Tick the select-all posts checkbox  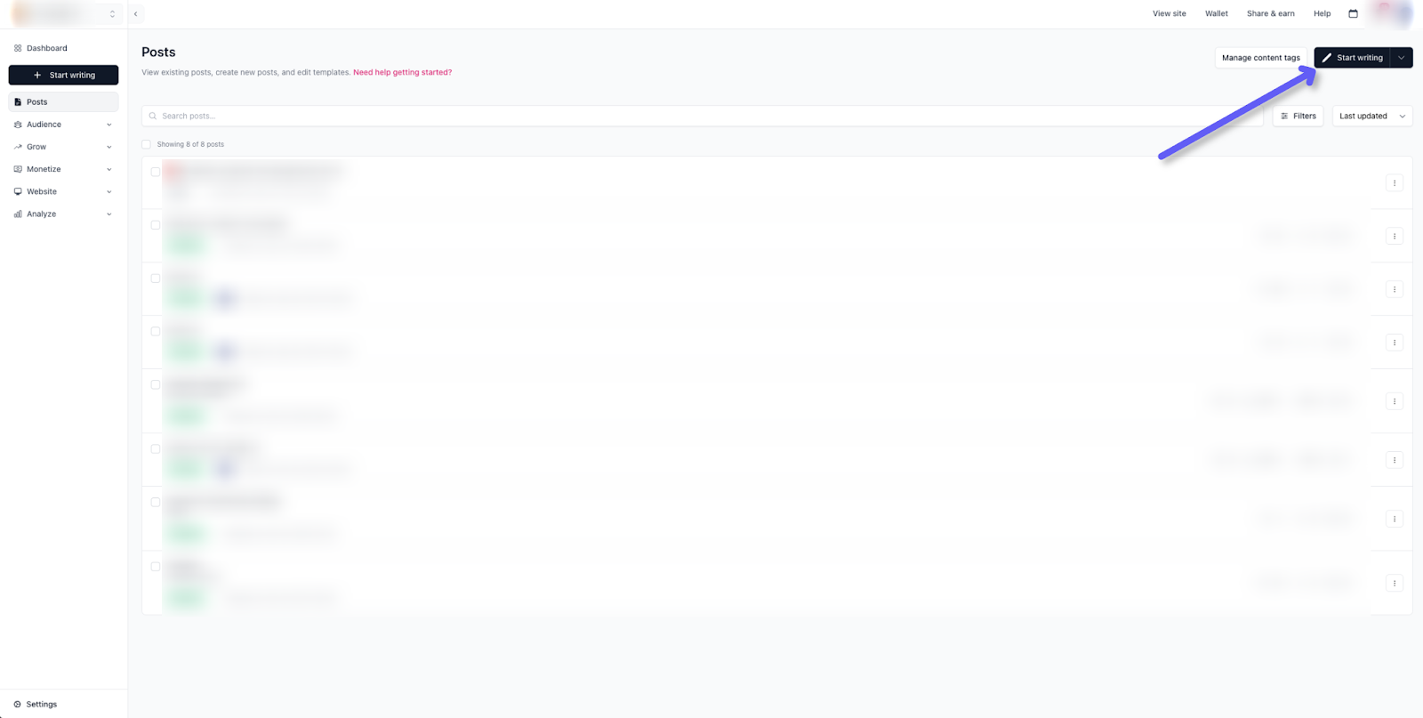(147, 144)
